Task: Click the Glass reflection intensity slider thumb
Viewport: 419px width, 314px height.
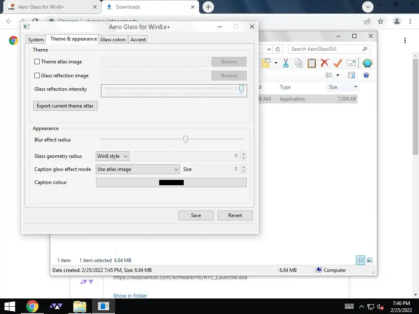Action: (x=241, y=89)
